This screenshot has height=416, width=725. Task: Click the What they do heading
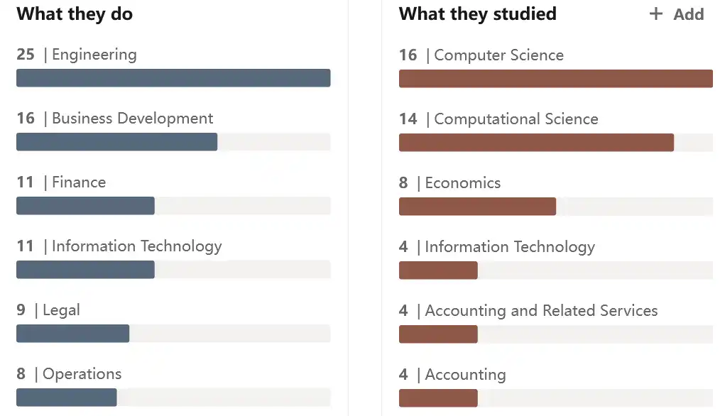(75, 14)
